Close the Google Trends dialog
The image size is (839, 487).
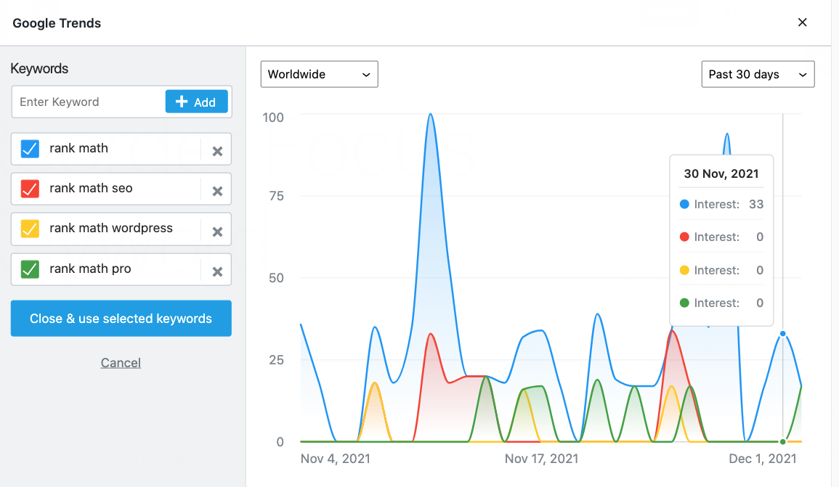pyautogui.click(x=802, y=22)
